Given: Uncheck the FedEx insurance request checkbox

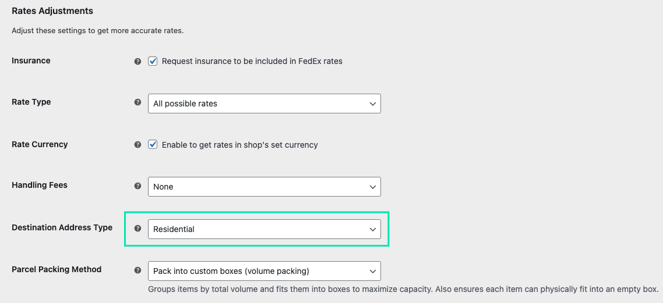Looking at the screenshot, I should click(x=153, y=61).
